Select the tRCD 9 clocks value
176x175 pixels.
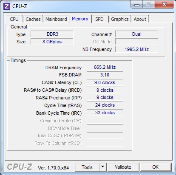coord(105,90)
